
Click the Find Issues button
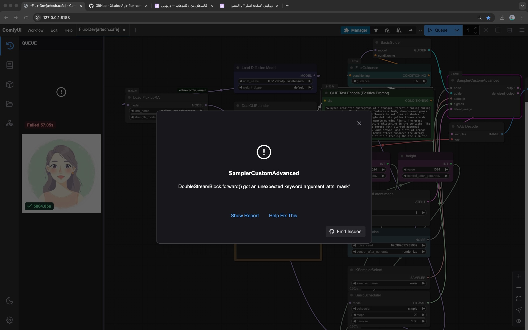345,232
